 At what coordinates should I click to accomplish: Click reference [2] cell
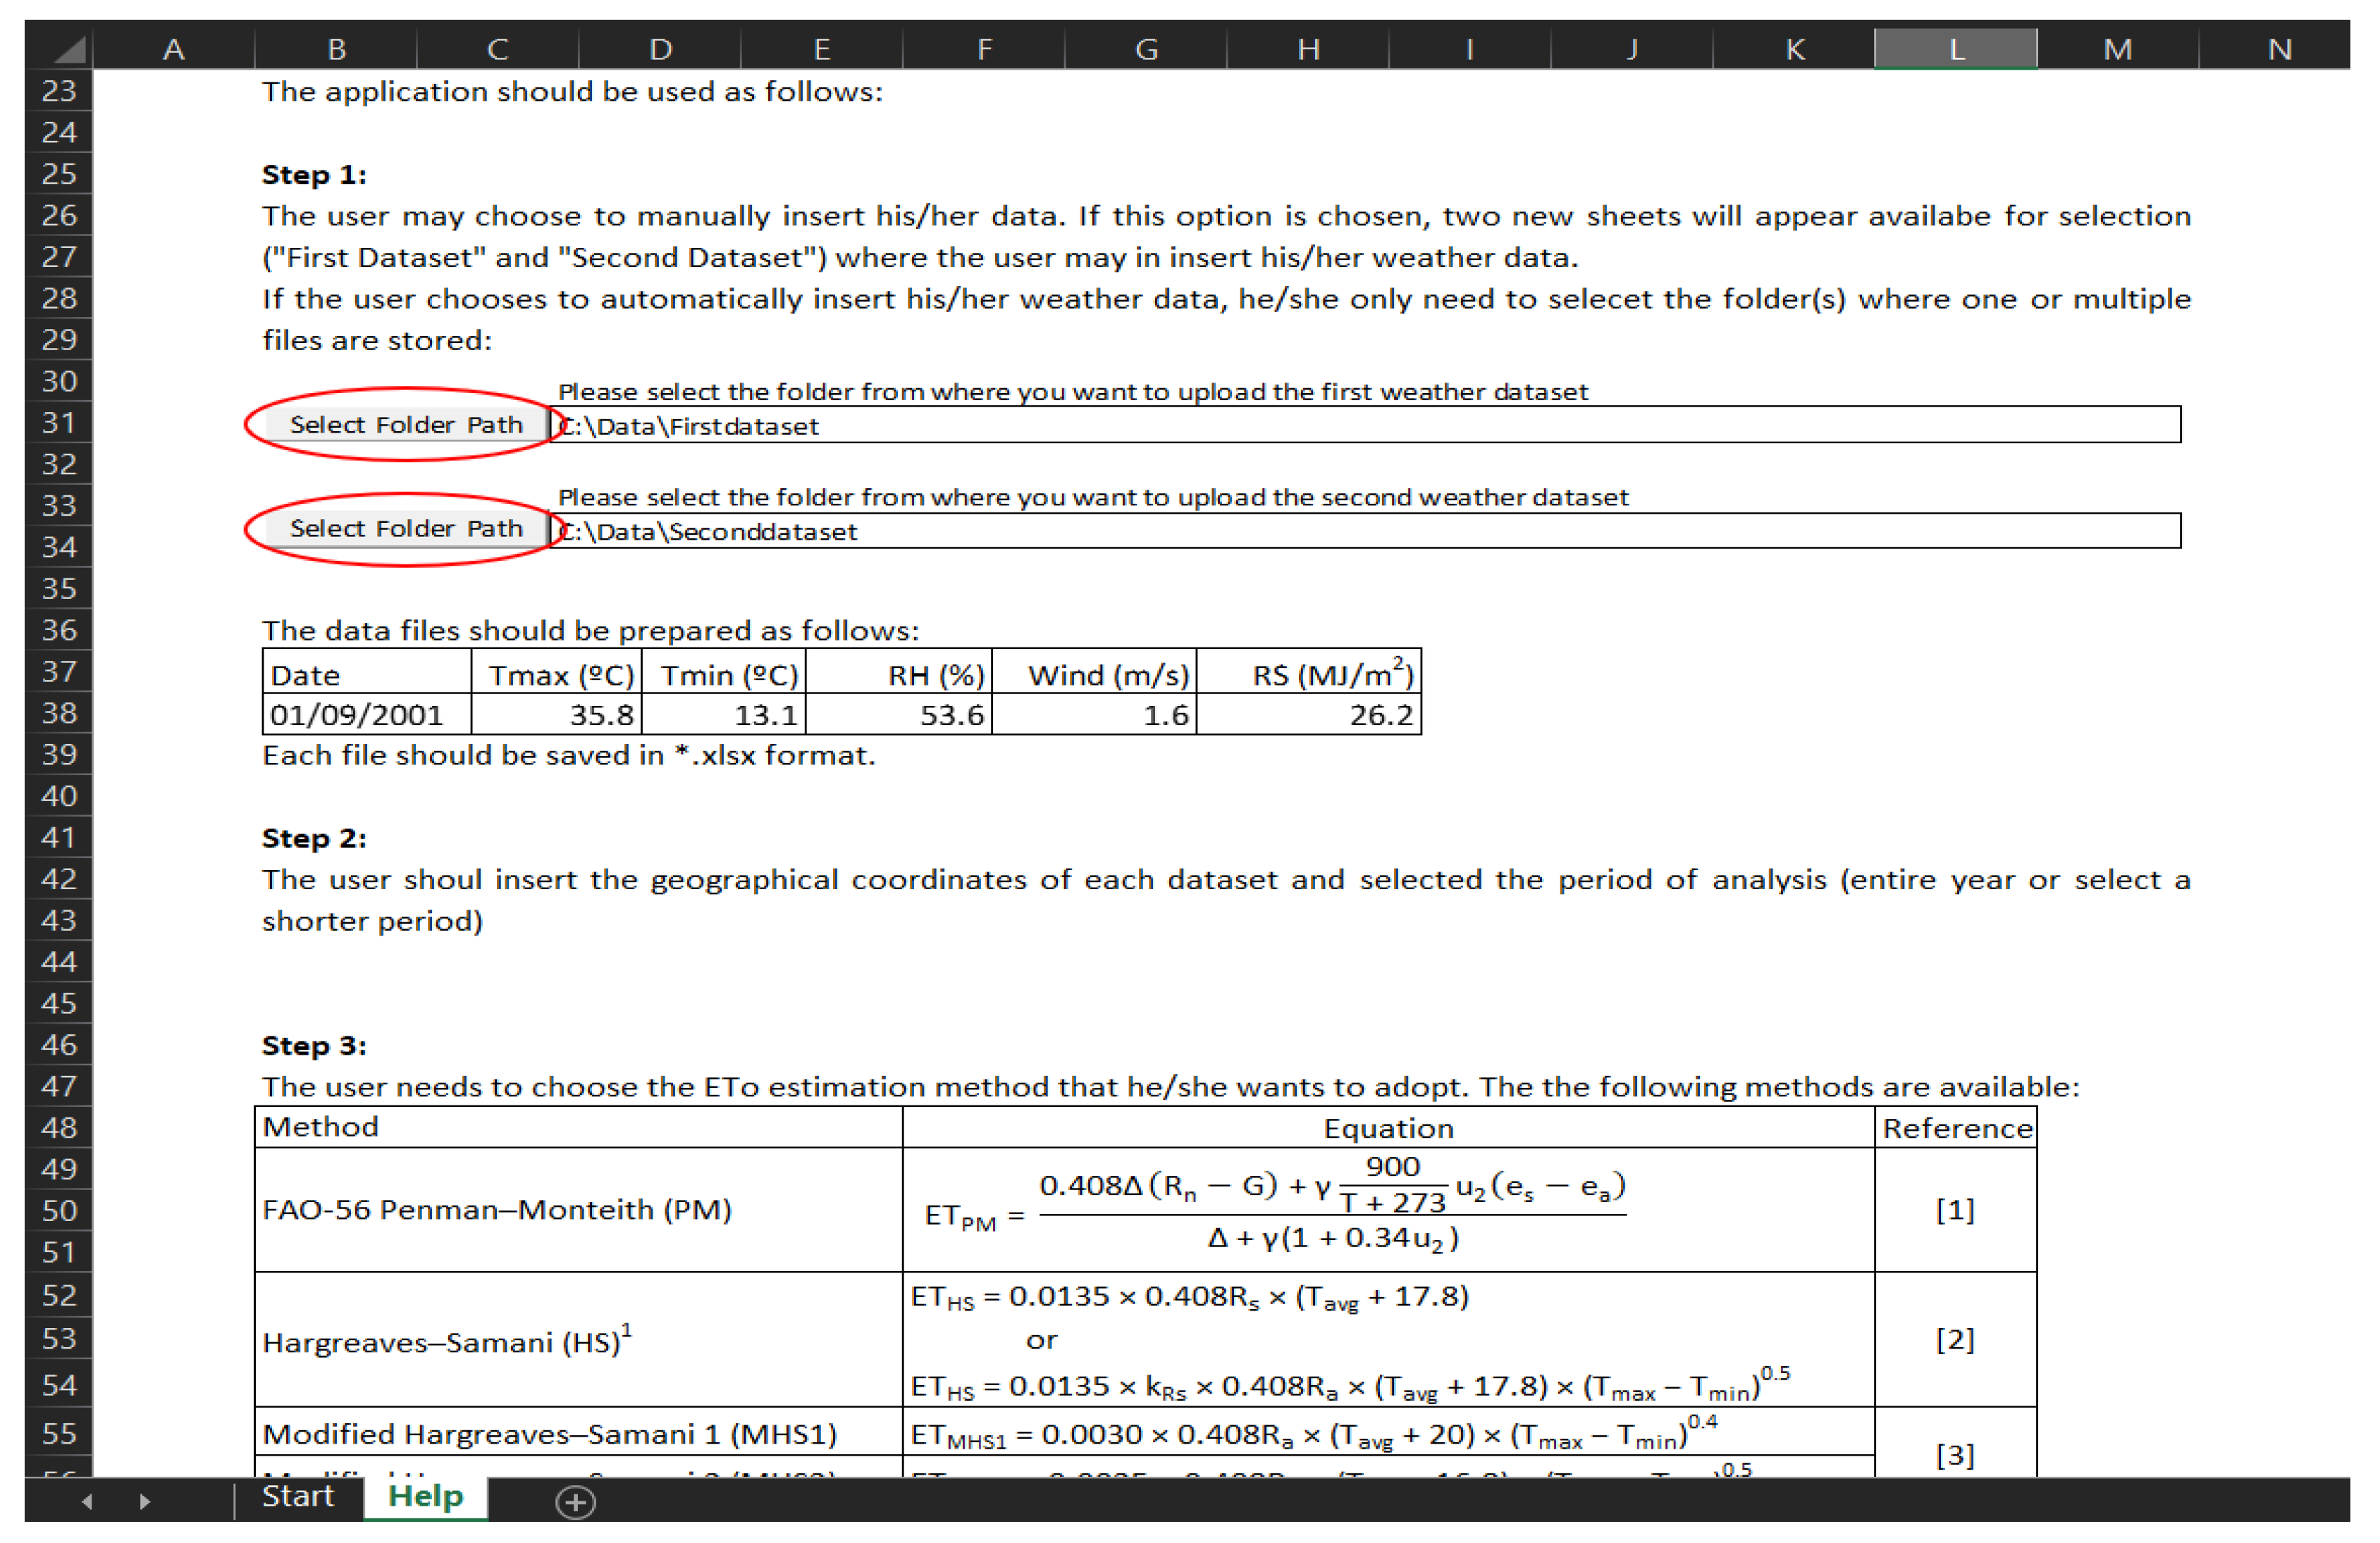tap(1956, 1340)
